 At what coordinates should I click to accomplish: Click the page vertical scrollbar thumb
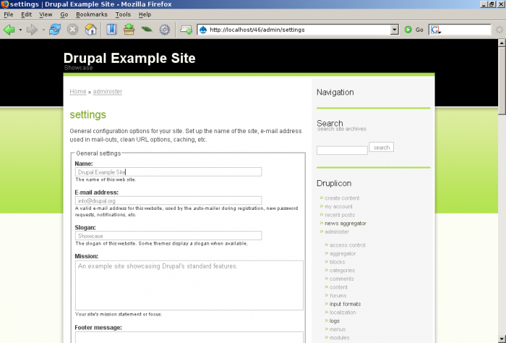pyautogui.click(x=502, y=80)
